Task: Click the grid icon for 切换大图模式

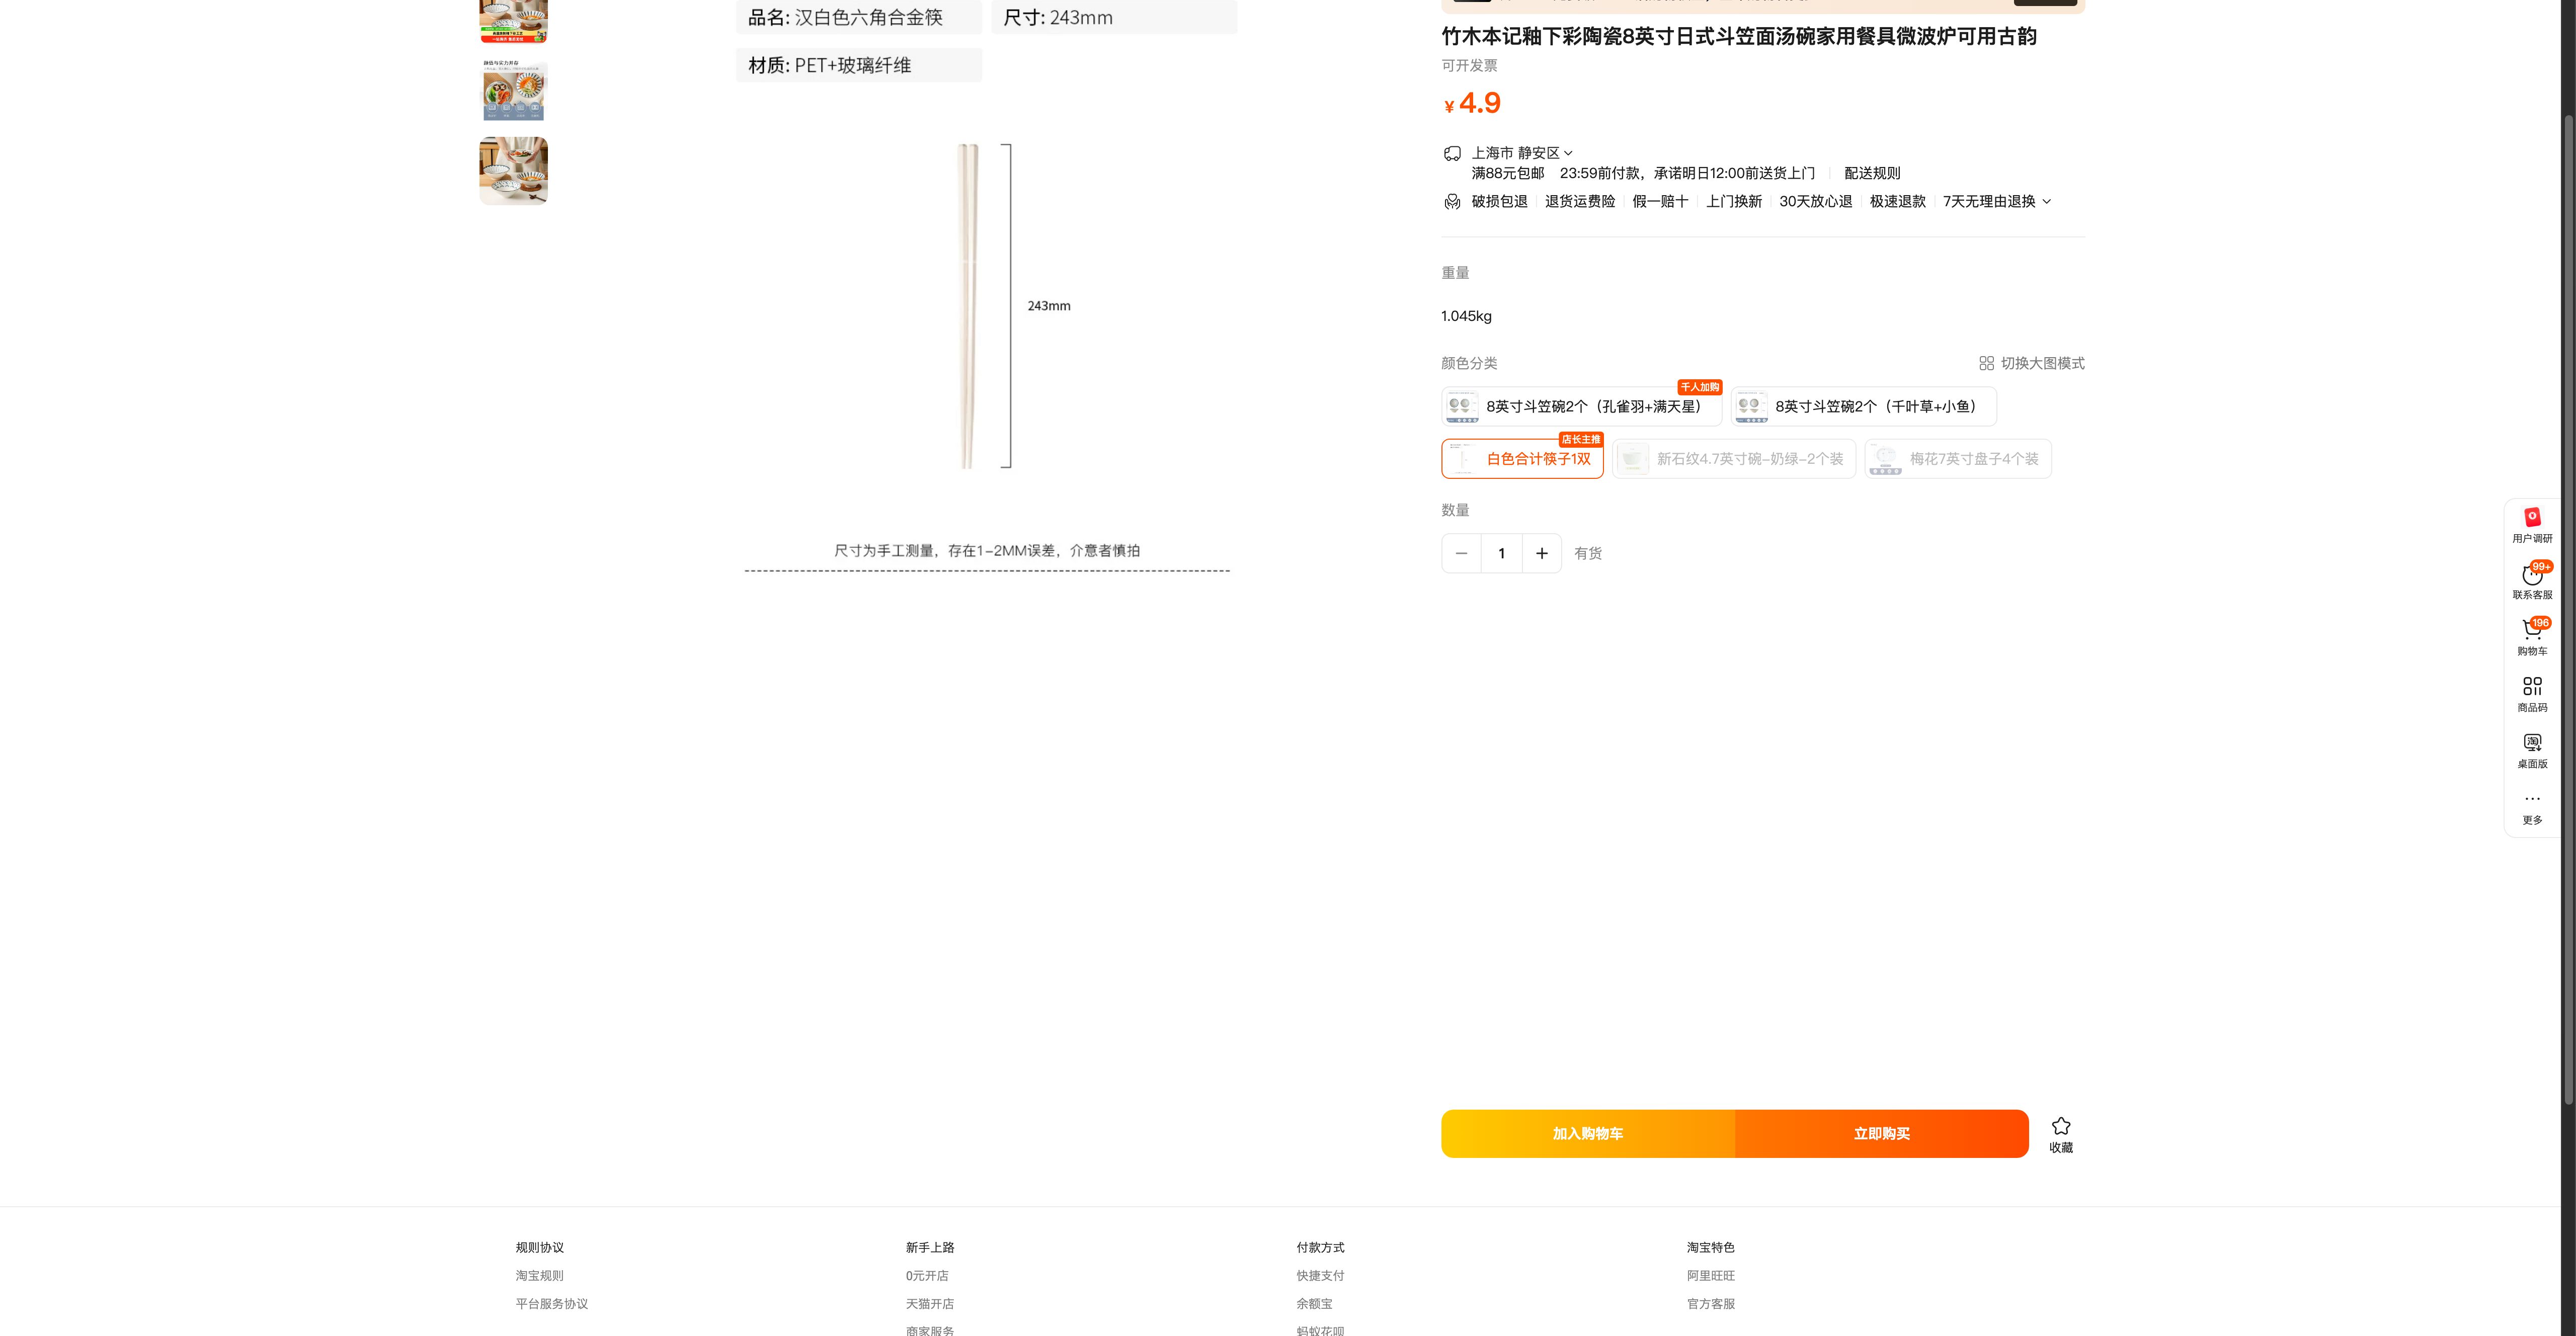Action: [1986, 364]
